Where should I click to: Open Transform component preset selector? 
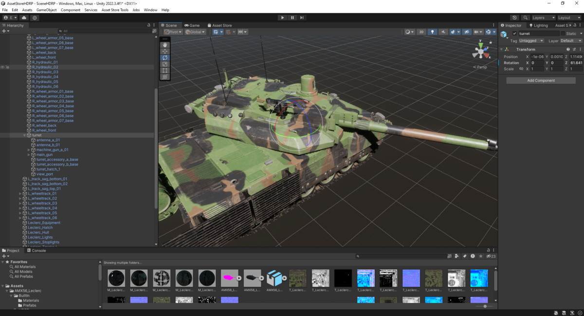tap(574, 49)
